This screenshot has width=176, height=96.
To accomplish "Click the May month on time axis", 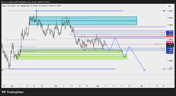I will [x=56, y=86].
